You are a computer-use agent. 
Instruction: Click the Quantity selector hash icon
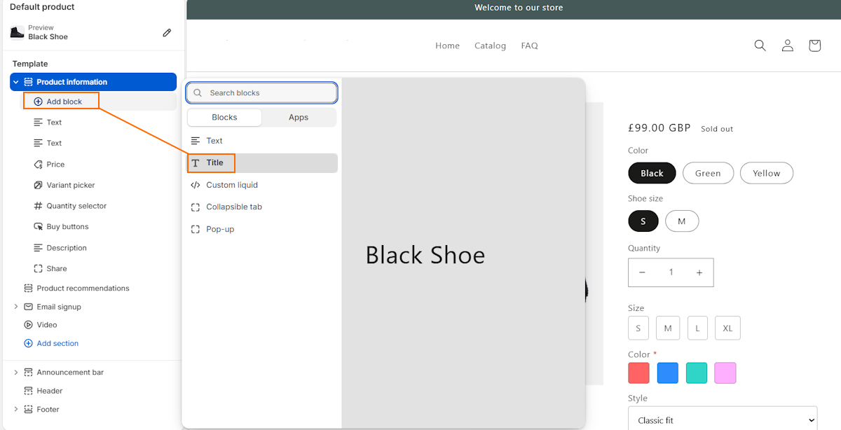point(39,206)
